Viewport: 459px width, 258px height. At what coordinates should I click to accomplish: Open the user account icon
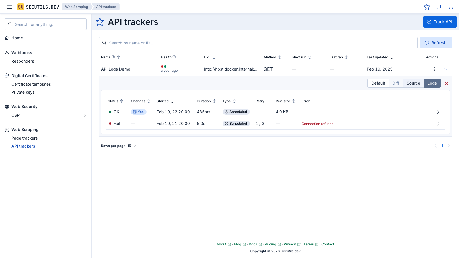pyautogui.click(x=451, y=7)
